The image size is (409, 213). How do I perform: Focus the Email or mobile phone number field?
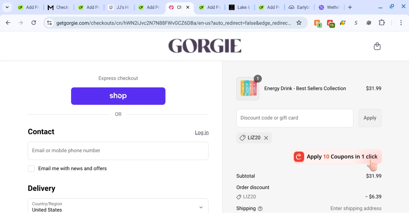pyautogui.click(x=118, y=151)
